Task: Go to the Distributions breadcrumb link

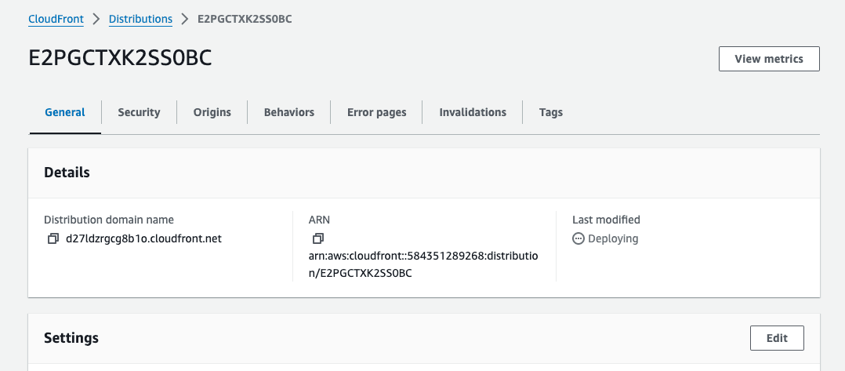Action: coord(140,19)
